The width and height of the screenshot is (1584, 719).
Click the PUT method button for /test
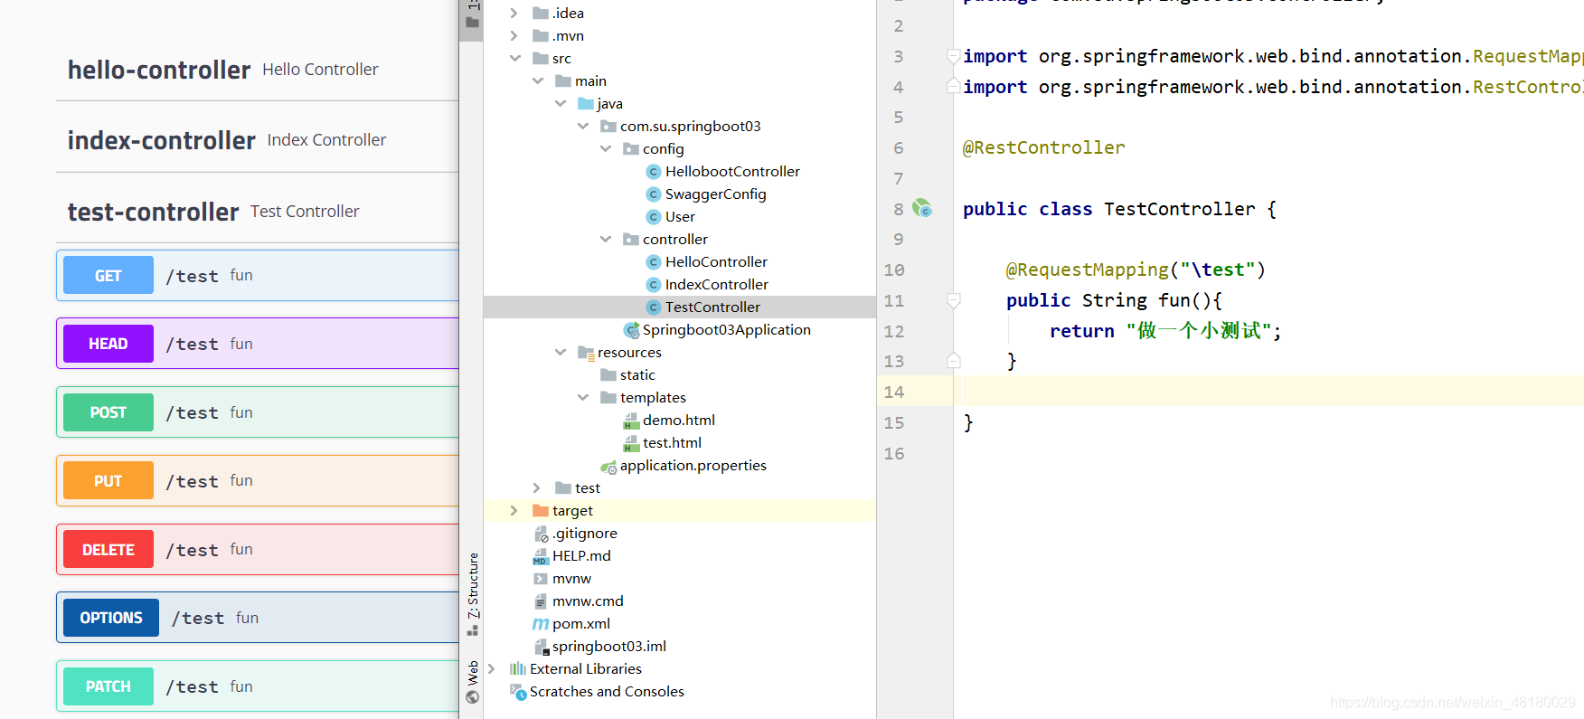tap(108, 481)
